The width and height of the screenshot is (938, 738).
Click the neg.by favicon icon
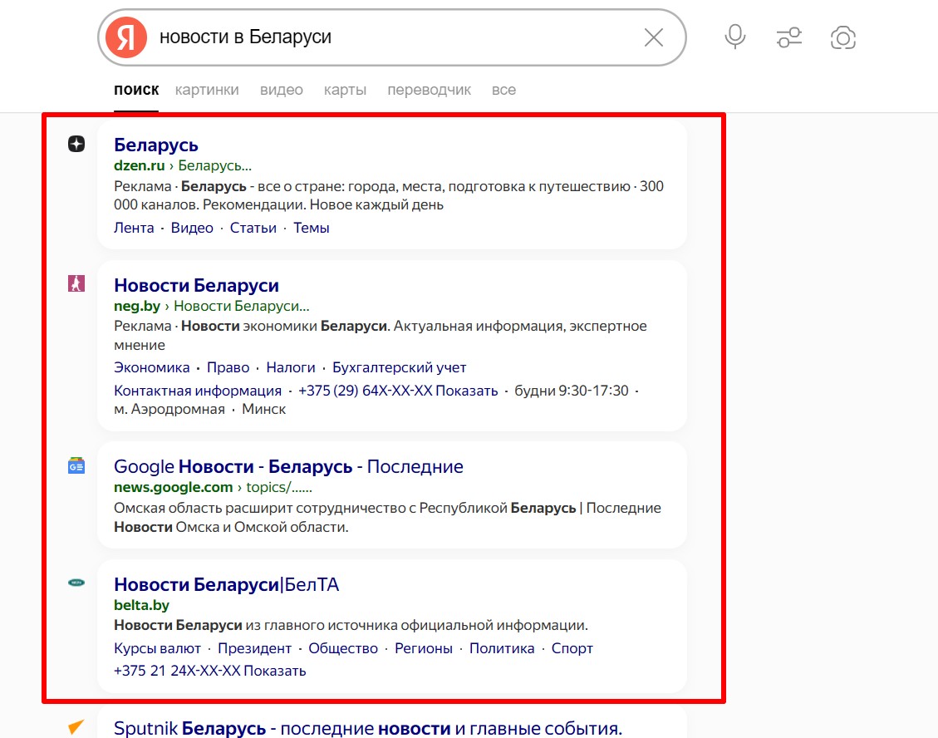point(76,283)
